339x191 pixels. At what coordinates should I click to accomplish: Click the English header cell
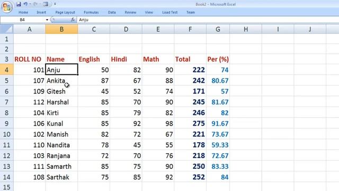point(94,59)
